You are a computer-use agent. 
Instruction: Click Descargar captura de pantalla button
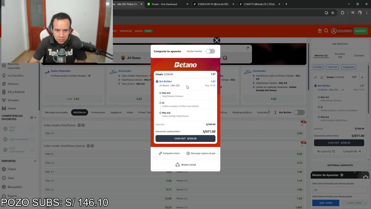tap(202, 153)
